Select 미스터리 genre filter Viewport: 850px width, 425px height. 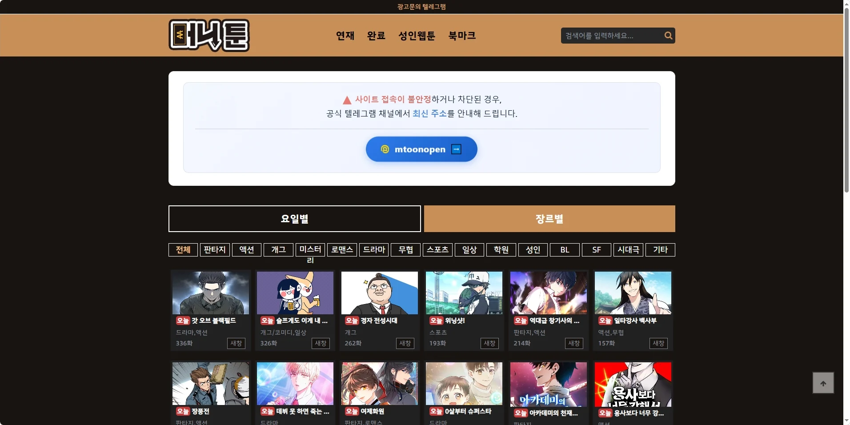tap(310, 250)
